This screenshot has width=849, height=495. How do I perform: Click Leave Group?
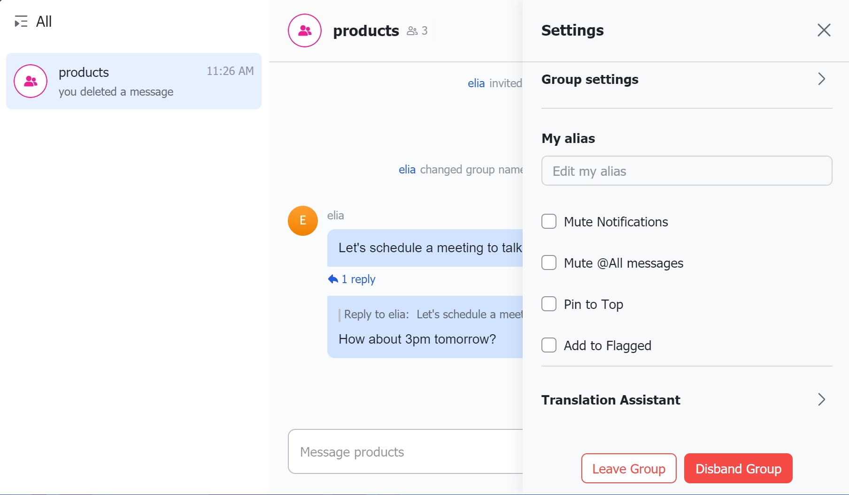point(628,468)
